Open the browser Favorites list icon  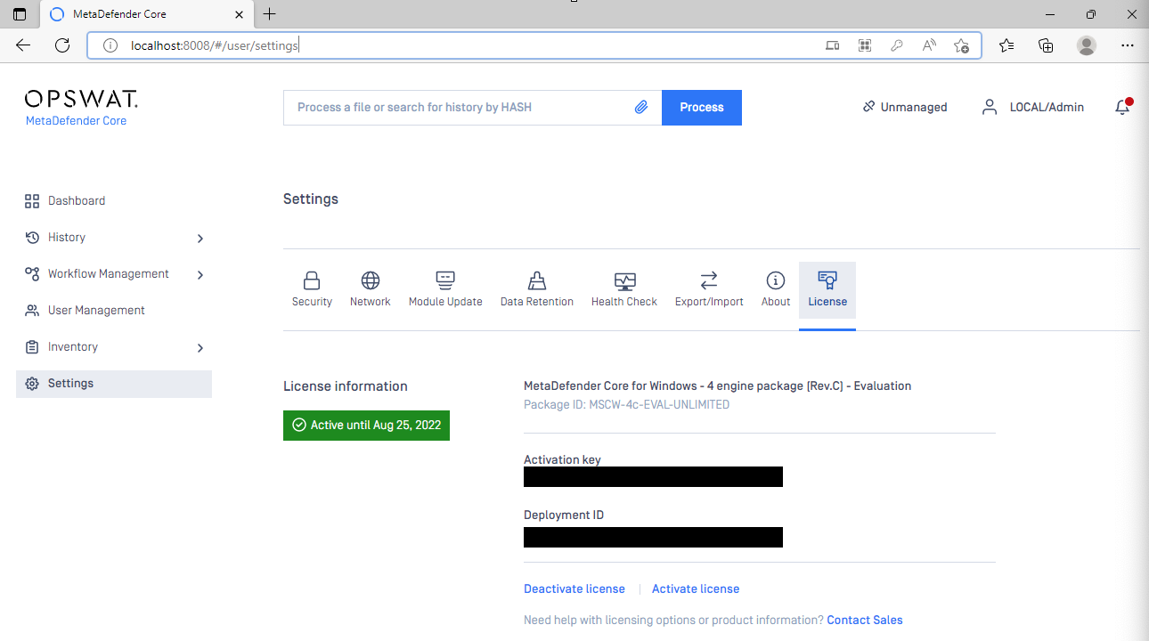click(1006, 45)
